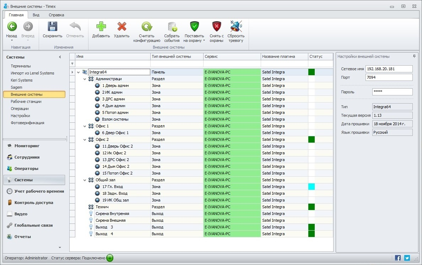
Task: Open the Facebook icon in status bar
Action: tap(398, 258)
